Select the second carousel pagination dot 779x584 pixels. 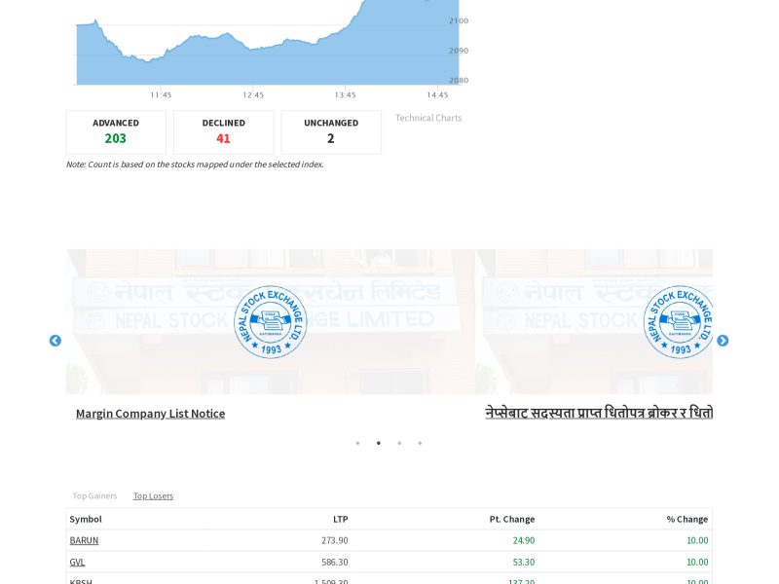click(x=379, y=443)
